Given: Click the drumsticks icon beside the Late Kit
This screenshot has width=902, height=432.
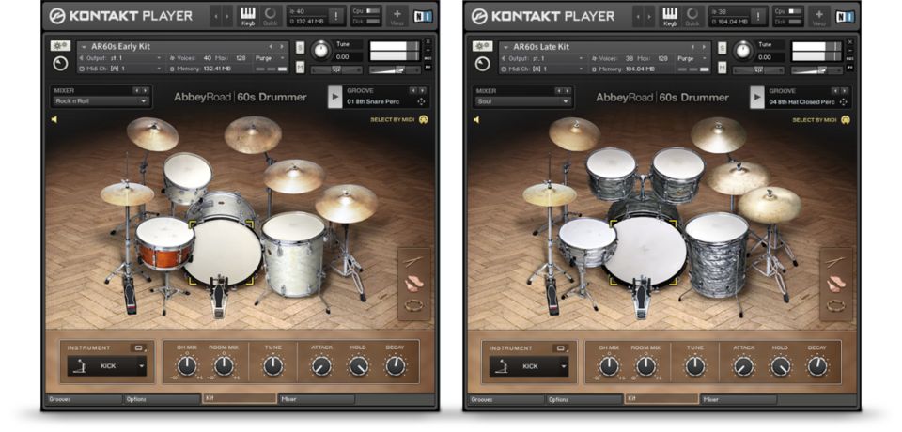Looking at the screenshot, I should pyautogui.click(x=835, y=262).
